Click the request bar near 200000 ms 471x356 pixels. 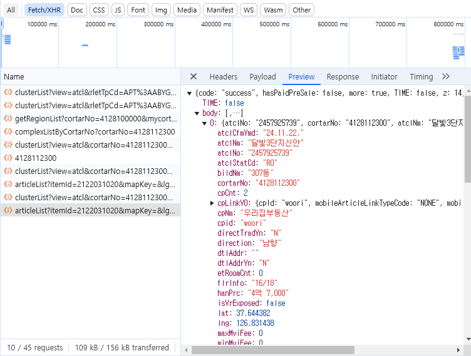85,45
